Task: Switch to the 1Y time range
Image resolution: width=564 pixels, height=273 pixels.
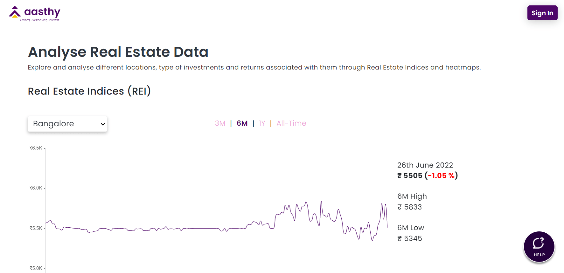Action: pos(262,123)
